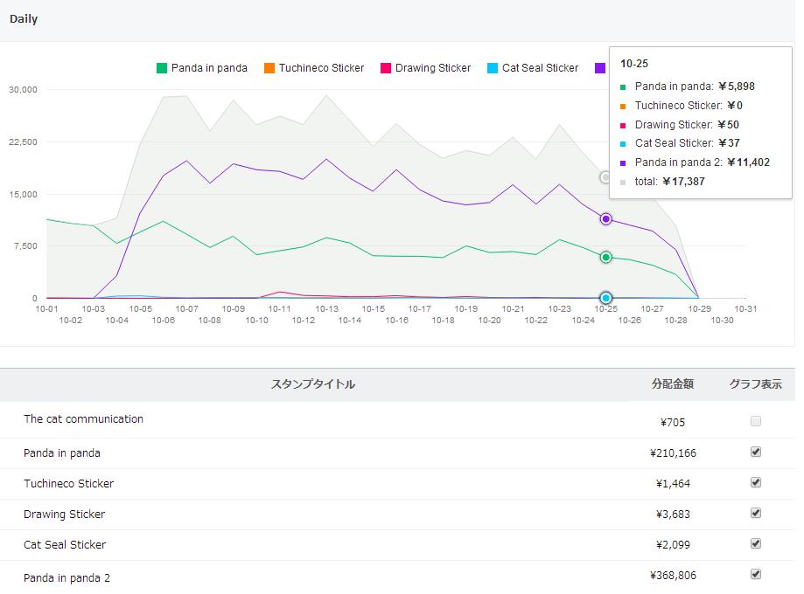Uncheck graph display for Panda in panda 2
804x594 pixels.
click(756, 574)
